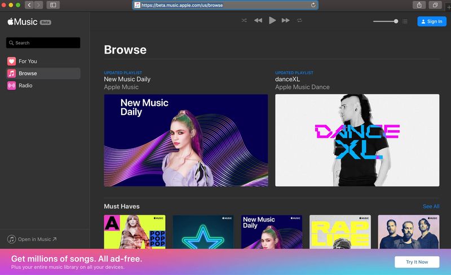The width and height of the screenshot is (451, 275).
Task: Open the For You section
Action: click(43, 61)
